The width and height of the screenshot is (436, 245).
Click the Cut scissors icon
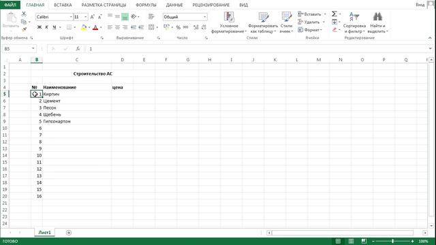(x=24, y=14)
